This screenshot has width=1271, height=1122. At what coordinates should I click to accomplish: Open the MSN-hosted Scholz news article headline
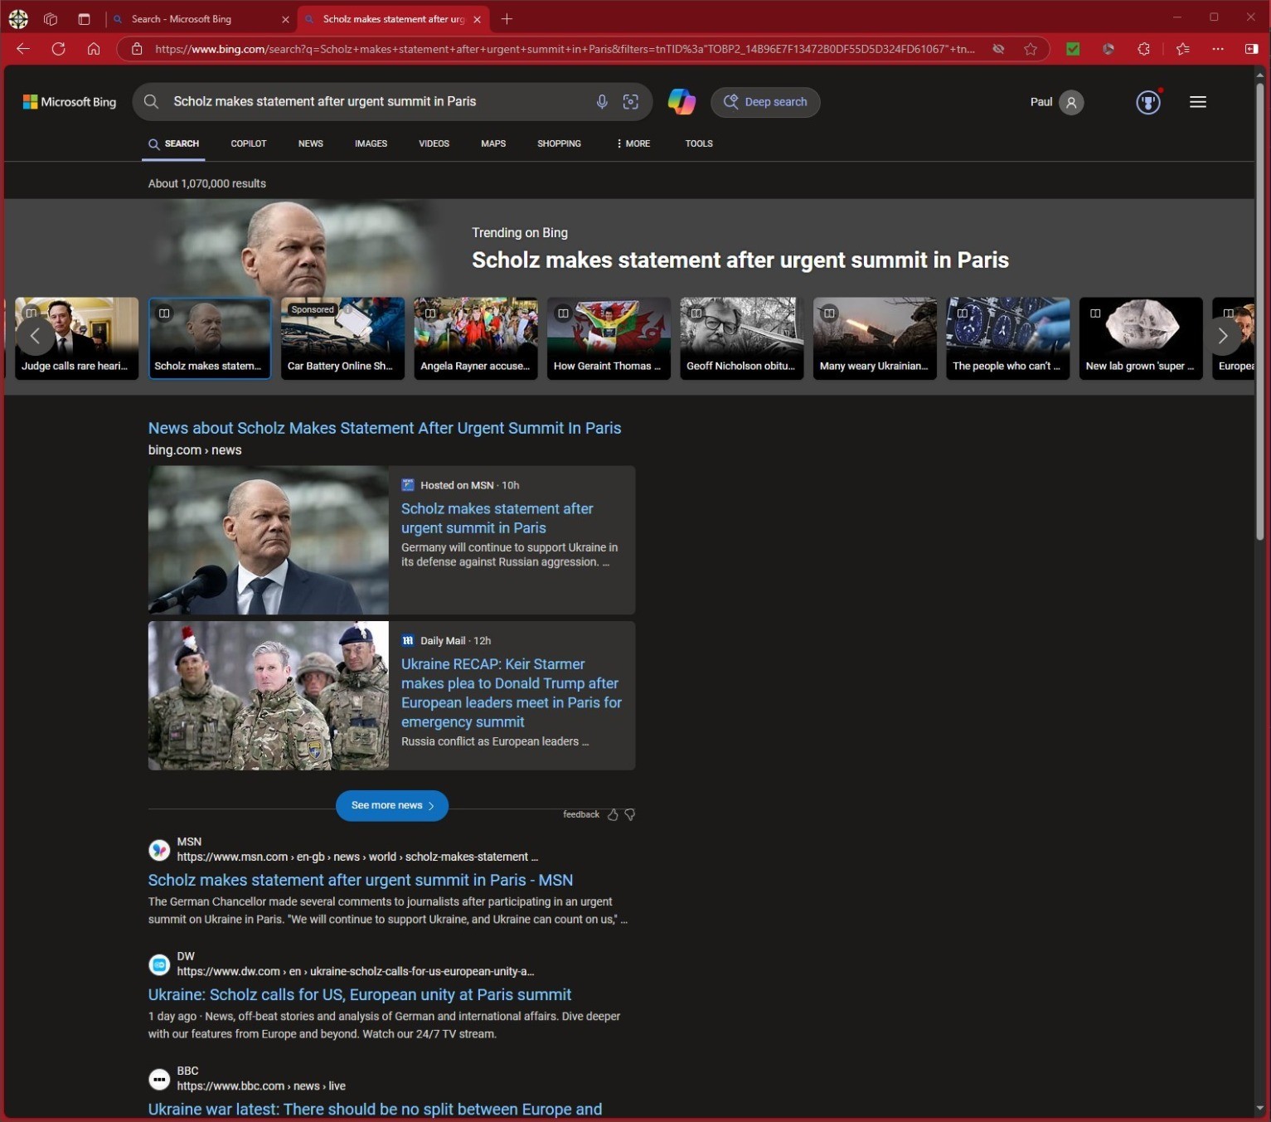click(x=497, y=518)
